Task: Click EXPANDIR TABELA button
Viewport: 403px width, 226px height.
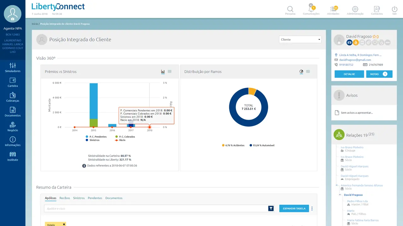Action: point(294,208)
